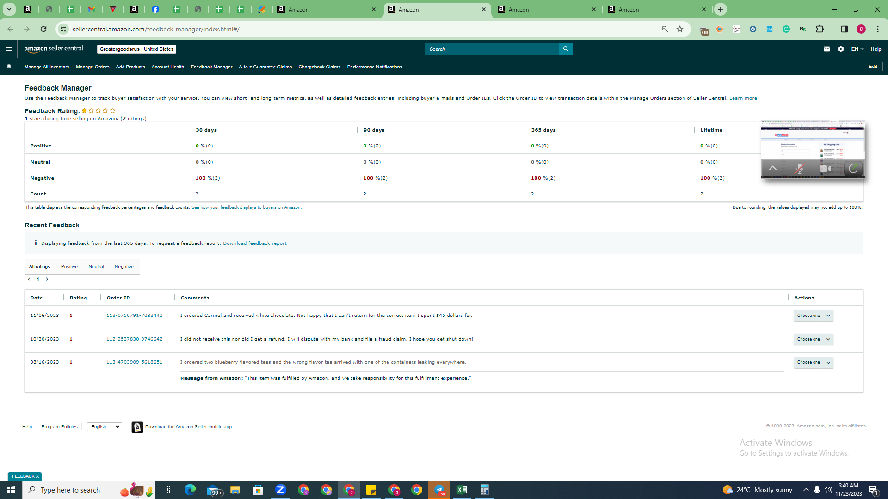
Task: Collapse the floating meeting thumbnail chevron
Action: coord(773,169)
